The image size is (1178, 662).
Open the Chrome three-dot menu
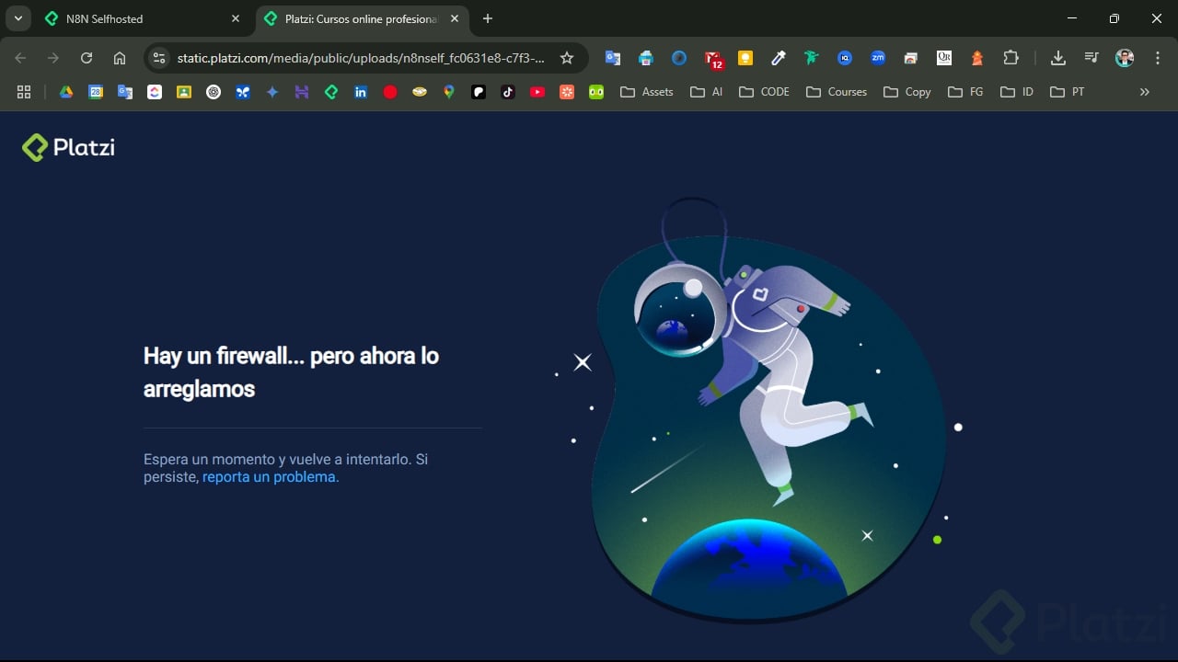tap(1157, 58)
